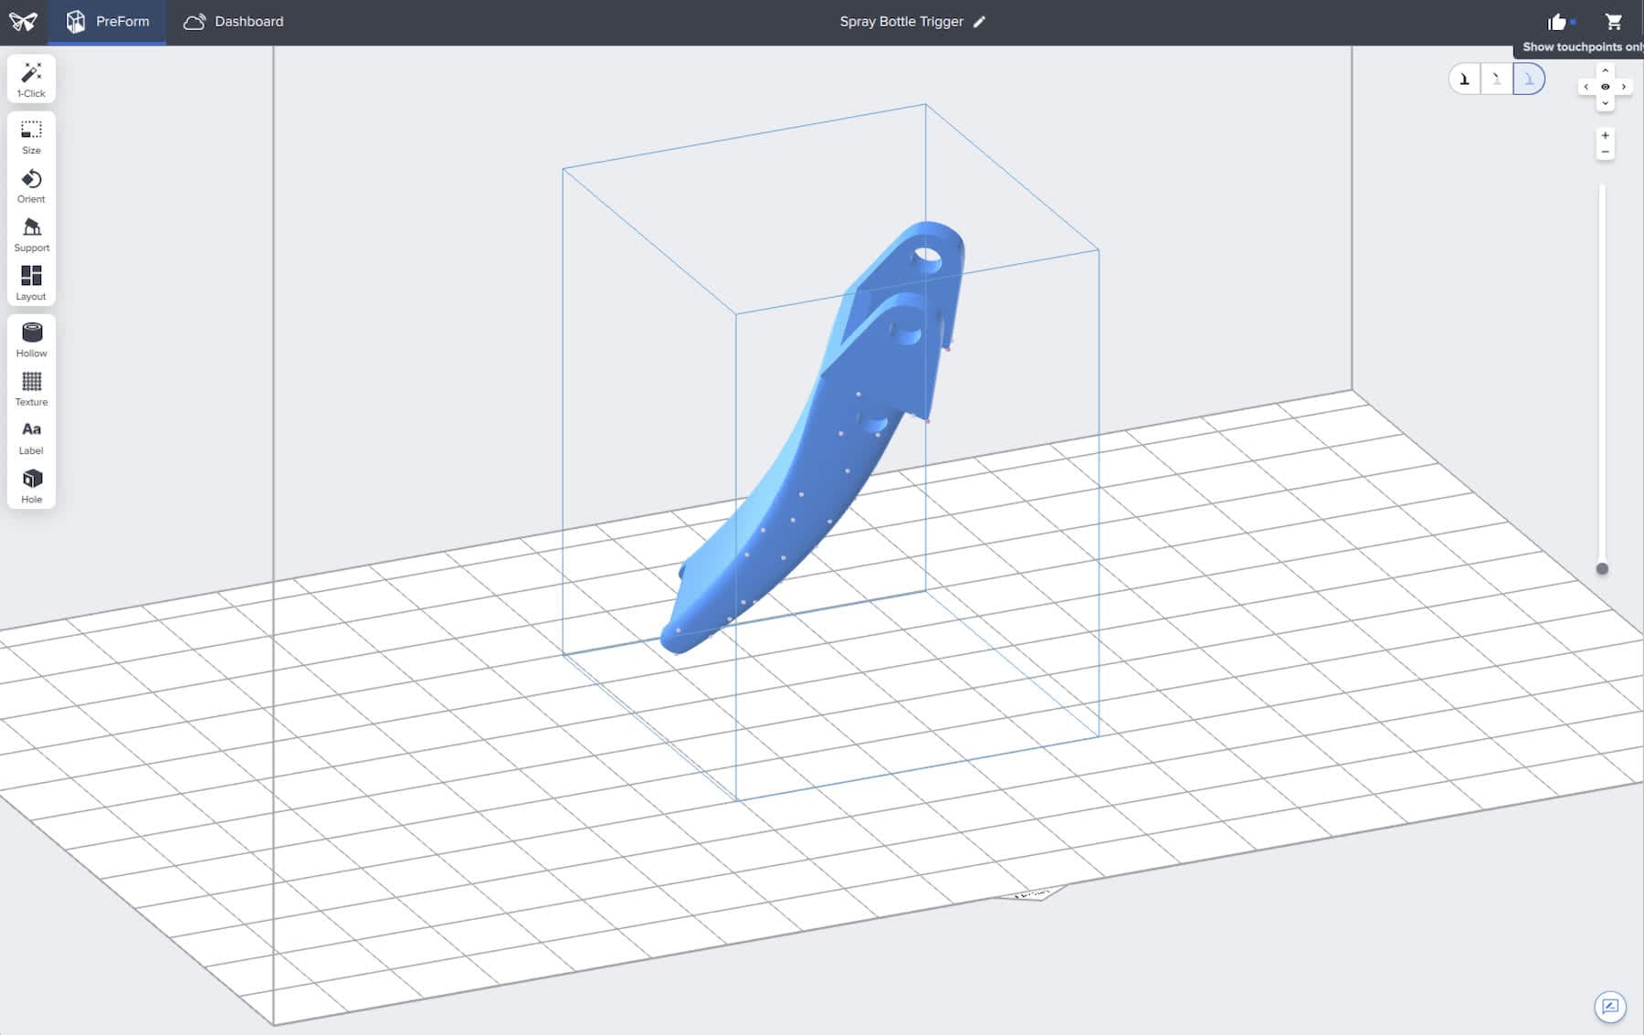Switch to the Dashboard tab
Screen dimensions: 1644x1035
(x=234, y=21)
